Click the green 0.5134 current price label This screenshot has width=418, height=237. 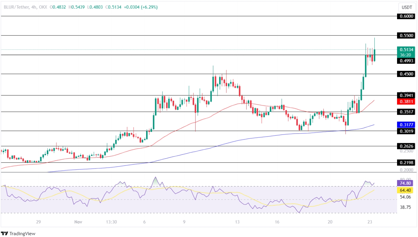pyautogui.click(x=406, y=49)
